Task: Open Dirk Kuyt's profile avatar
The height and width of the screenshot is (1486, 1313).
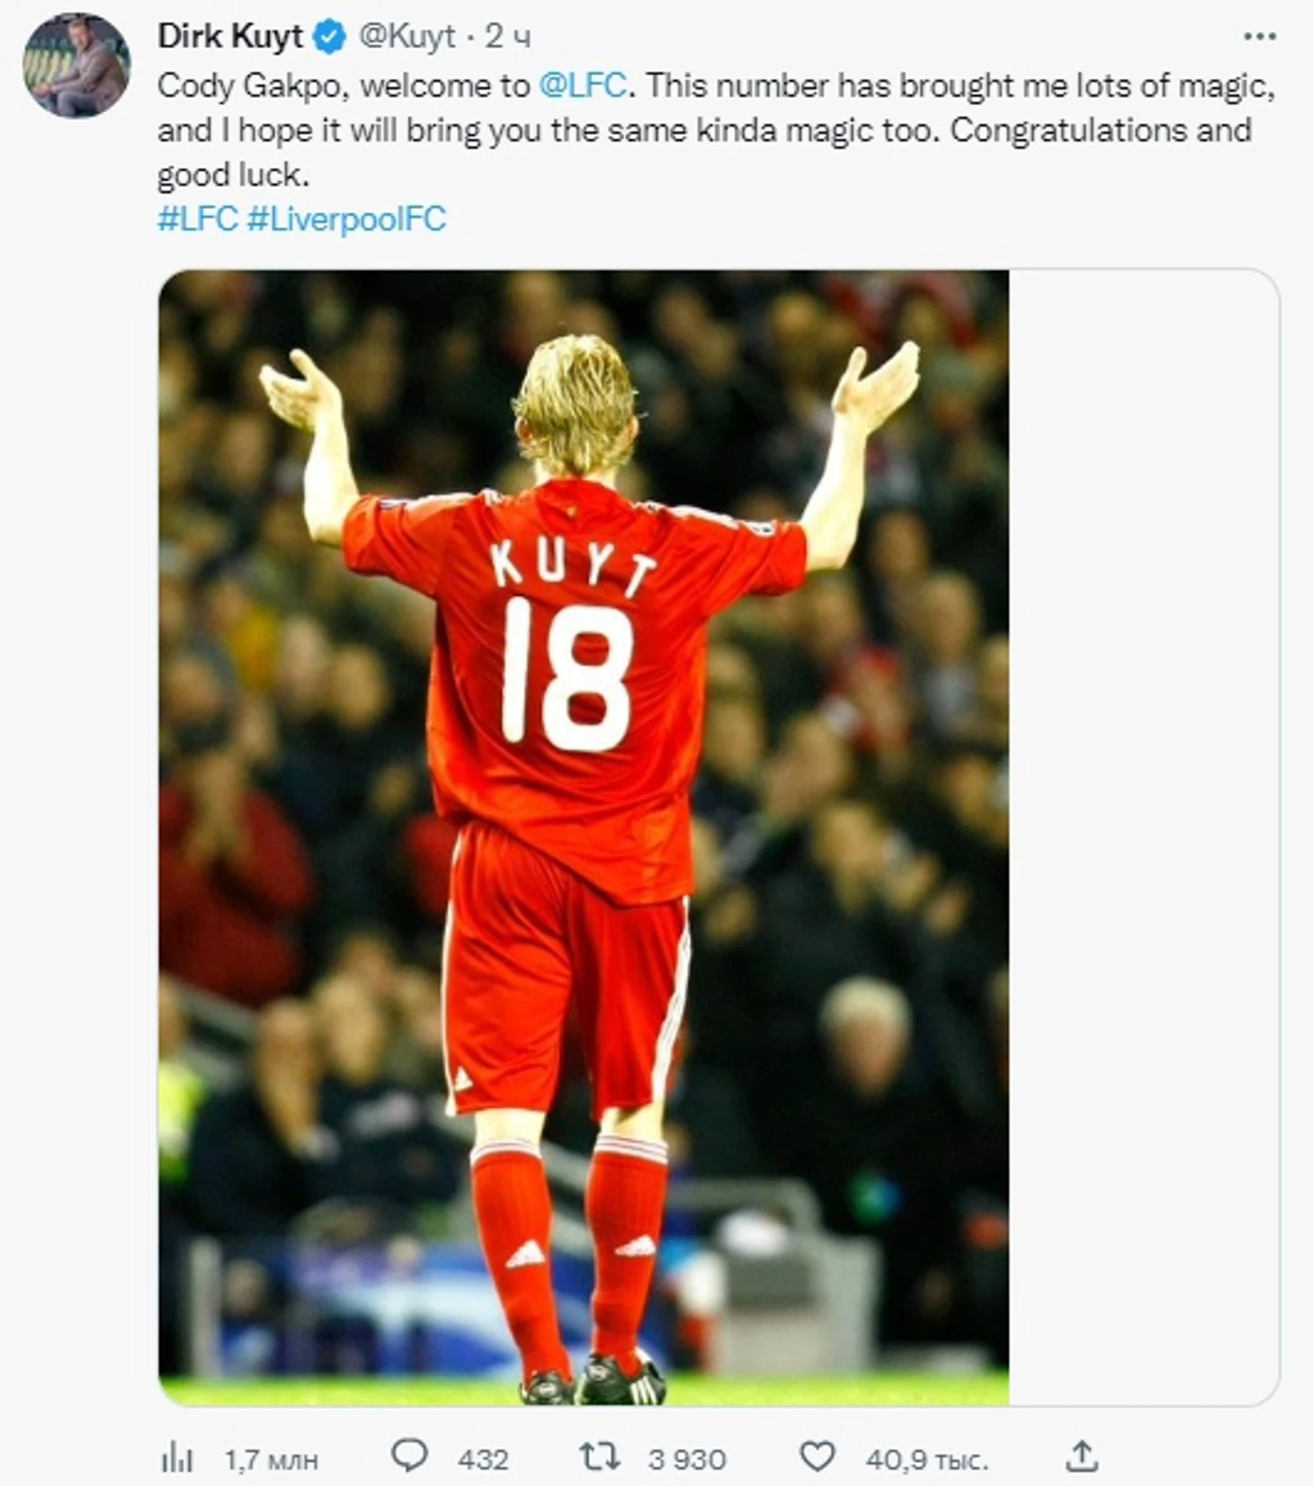Action: [76, 65]
